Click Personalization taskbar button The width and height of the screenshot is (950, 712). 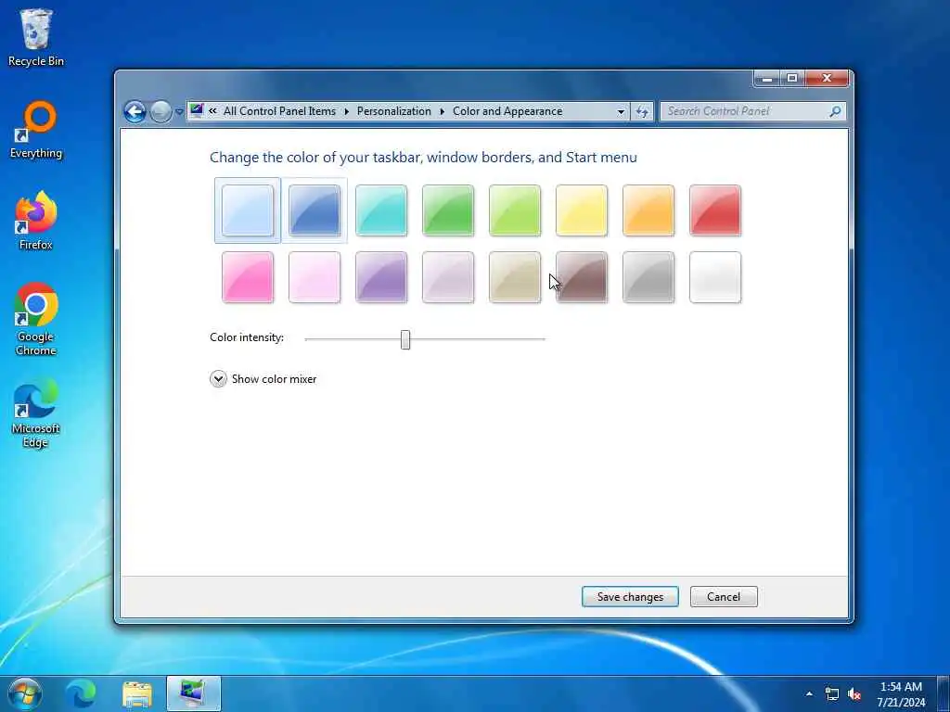pyautogui.click(x=194, y=693)
